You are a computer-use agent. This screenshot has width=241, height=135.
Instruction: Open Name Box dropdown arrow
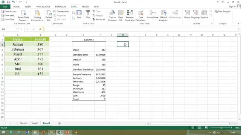(17, 29)
